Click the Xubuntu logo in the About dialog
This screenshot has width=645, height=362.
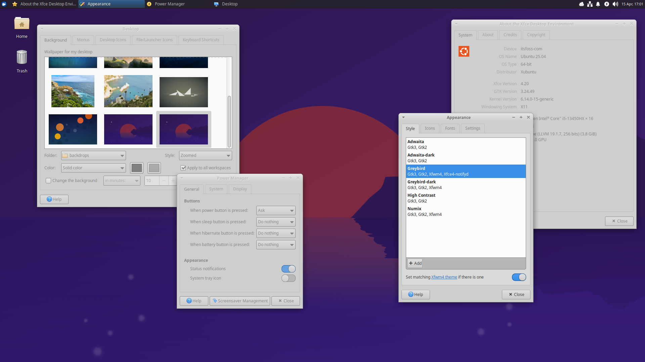(x=464, y=51)
